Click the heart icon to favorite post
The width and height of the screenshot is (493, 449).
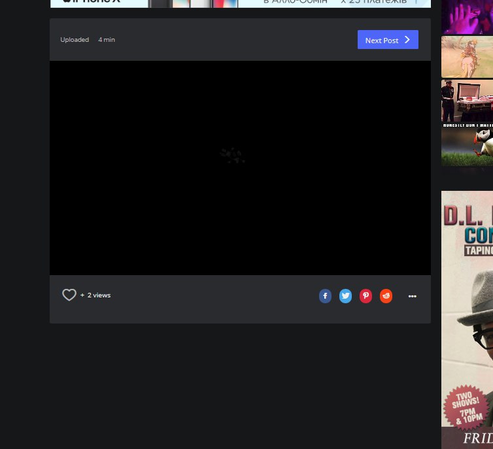69,295
